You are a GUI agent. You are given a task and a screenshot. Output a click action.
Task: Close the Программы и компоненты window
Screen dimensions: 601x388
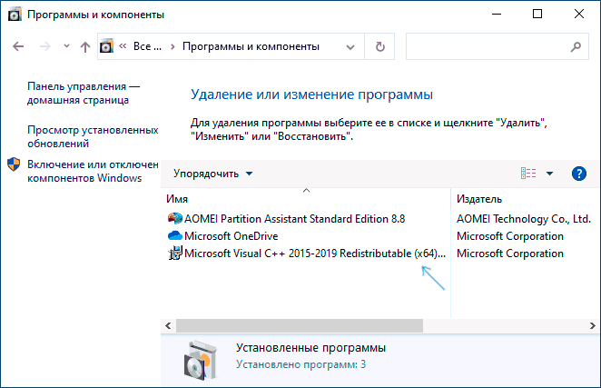pyautogui.click(x=579, y=15)
